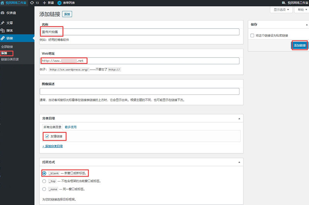This screenshot has height=205, width=309.
Task: Click into the 图像描述 text field
Action: click(139, 91)
